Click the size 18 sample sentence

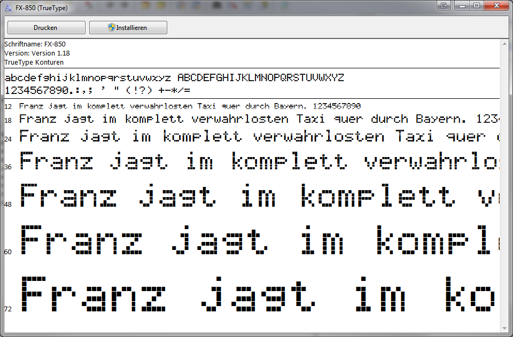pos(260,119)
